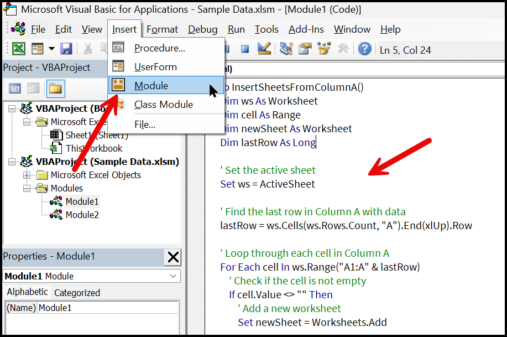This screenshot has width=507, height=337.
Task: Open the Tools menu
Action: 266,29
